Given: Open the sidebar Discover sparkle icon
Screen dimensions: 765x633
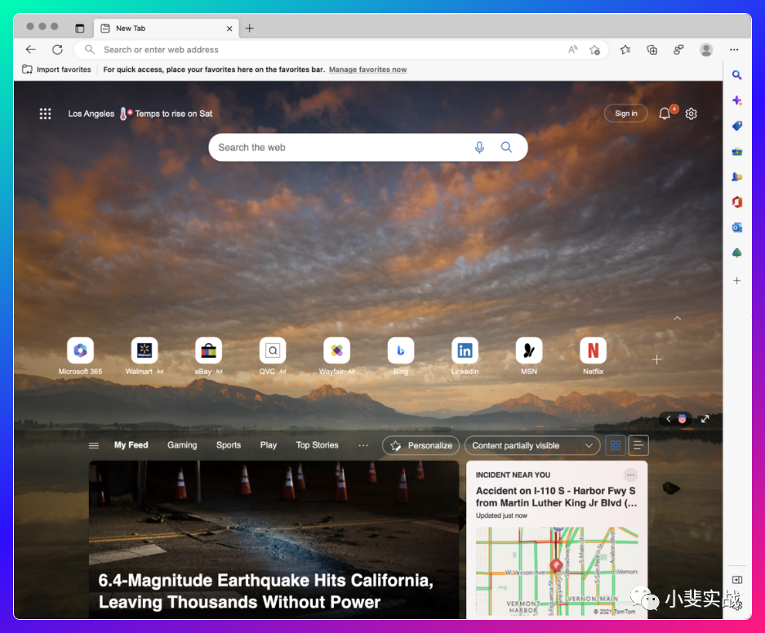Looking at the screenshot, I should click(736, 100).
